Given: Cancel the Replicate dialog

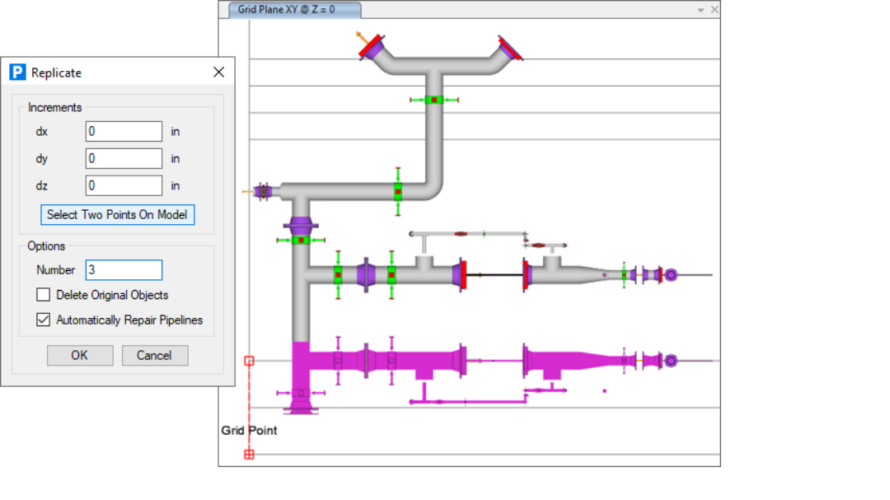Looking at the screenshot, I should coord(155,355).
